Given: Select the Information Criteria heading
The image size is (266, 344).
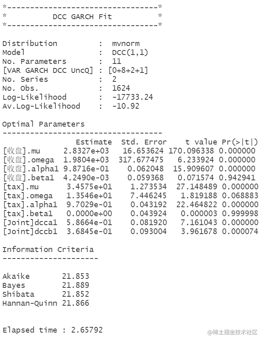Looking at the screenshot, I should tap(48, 250).
